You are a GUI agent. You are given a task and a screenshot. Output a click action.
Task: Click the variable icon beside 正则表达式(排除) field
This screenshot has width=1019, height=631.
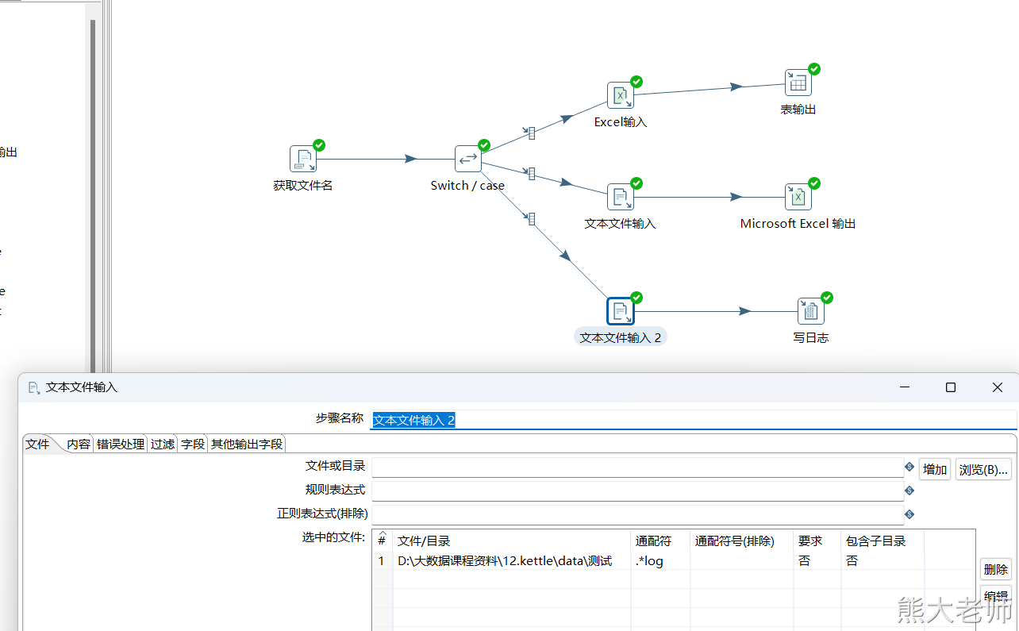point(909,514)
